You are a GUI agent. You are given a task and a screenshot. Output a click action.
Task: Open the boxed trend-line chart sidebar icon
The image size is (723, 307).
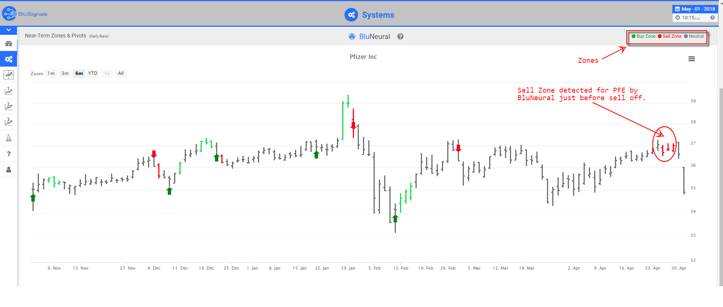click(x=8, y=75)
